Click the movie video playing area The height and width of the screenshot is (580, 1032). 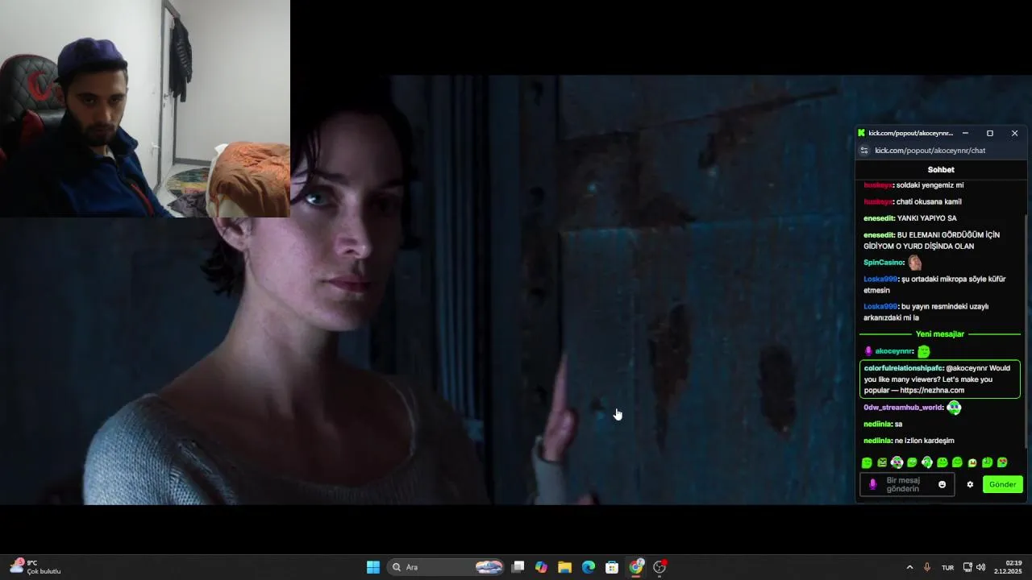(516, 290)
